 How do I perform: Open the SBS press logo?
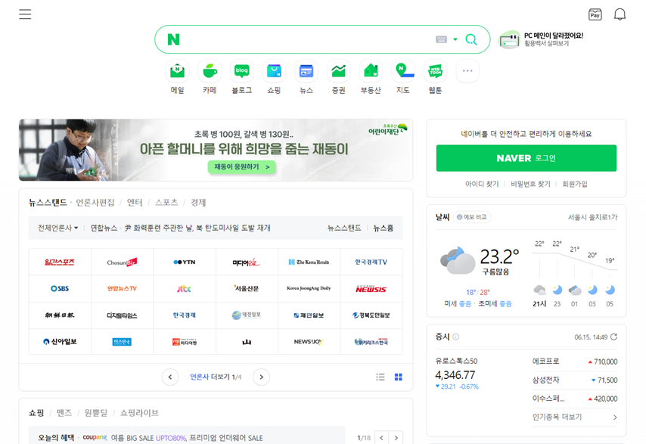pos(60,289)
